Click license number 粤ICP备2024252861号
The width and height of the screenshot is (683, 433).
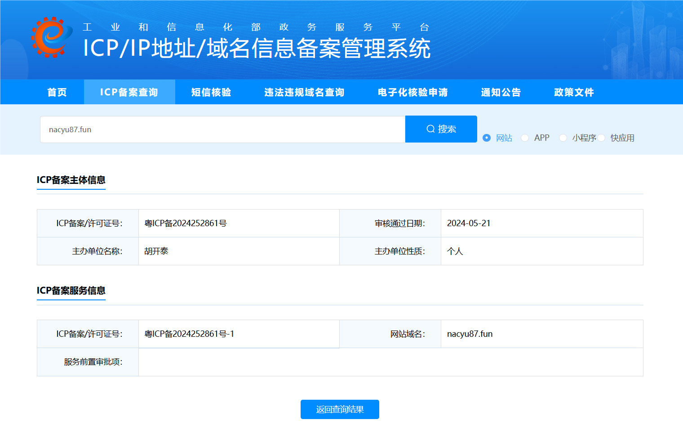pyautogui.click(x=186, y=223)
